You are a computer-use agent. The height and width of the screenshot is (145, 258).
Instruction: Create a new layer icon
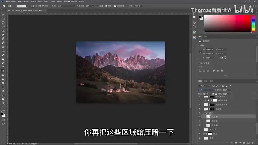248,143
